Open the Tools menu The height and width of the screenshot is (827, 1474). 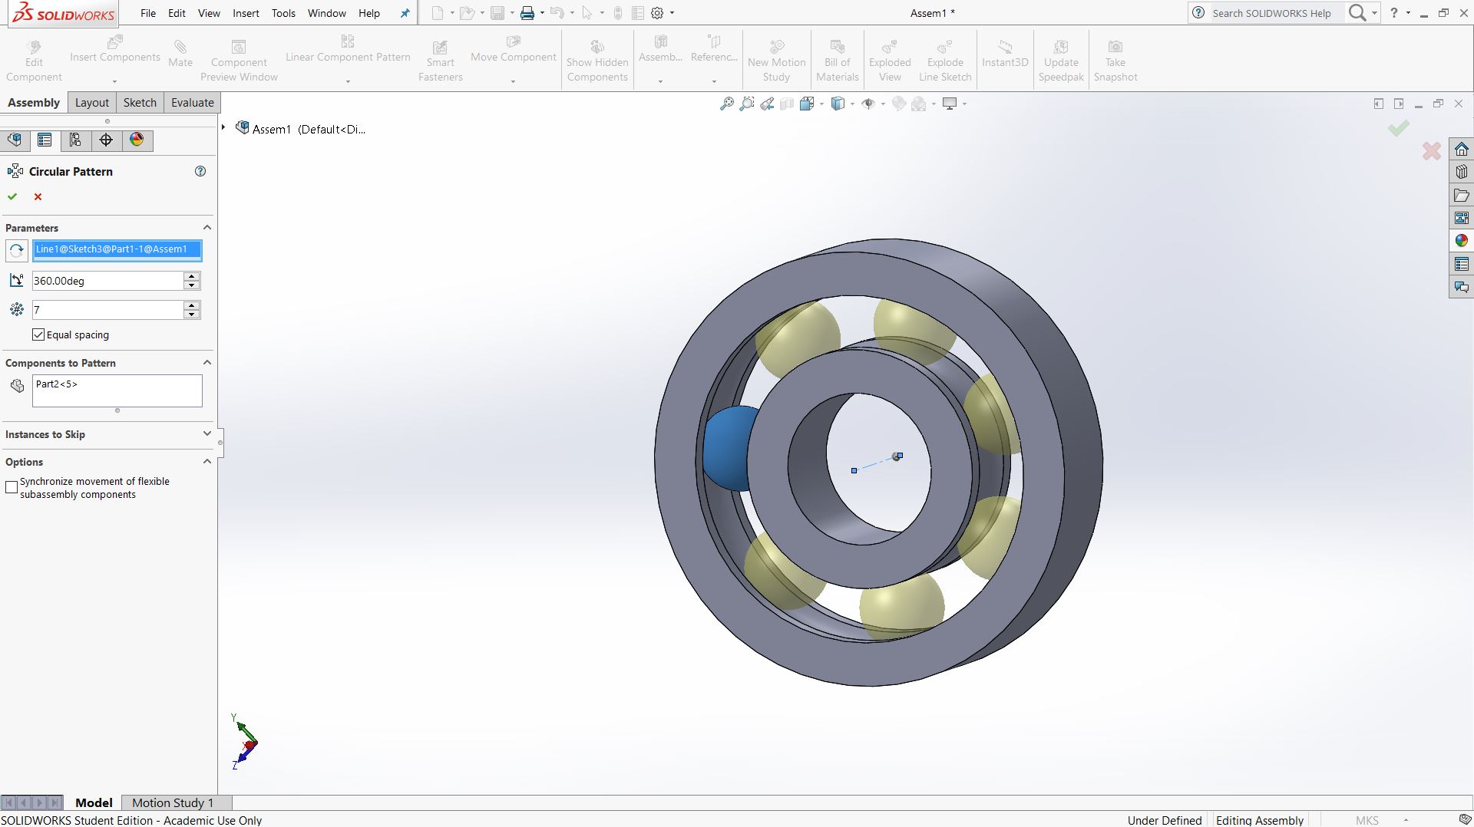point(283,13)
